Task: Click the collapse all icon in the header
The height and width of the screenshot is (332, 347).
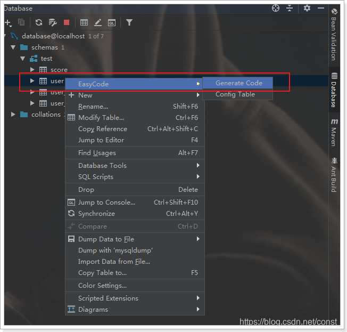Action: [289, 9]
